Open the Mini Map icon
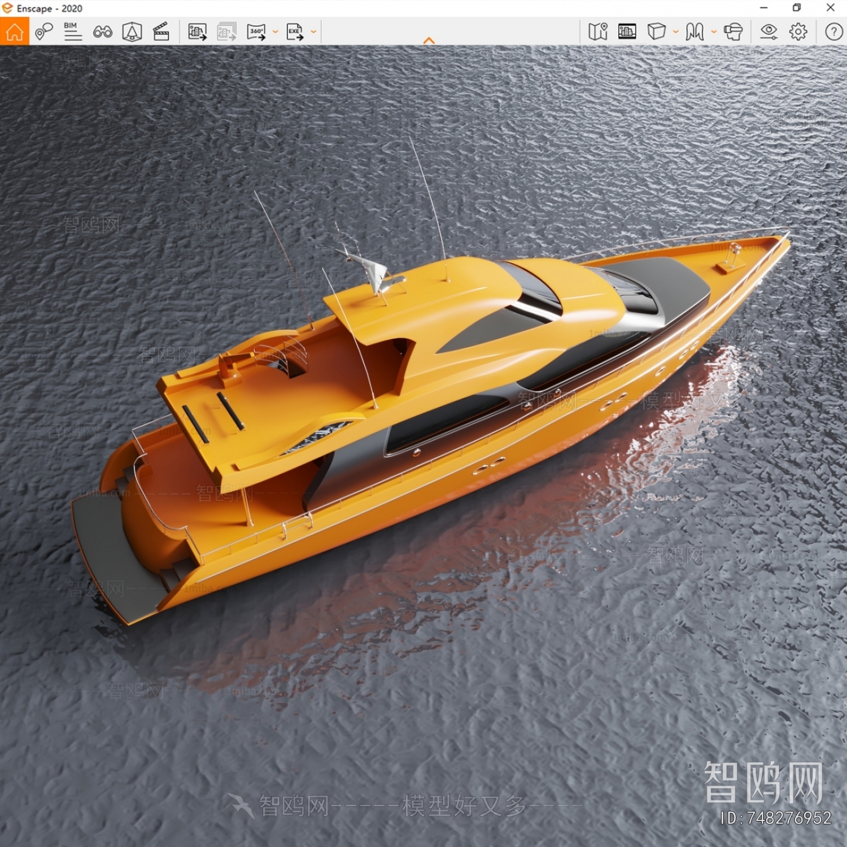847x847 pixels. click(598, 32)
